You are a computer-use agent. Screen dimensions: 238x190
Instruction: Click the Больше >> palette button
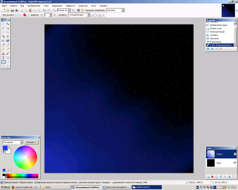point(31,142)
